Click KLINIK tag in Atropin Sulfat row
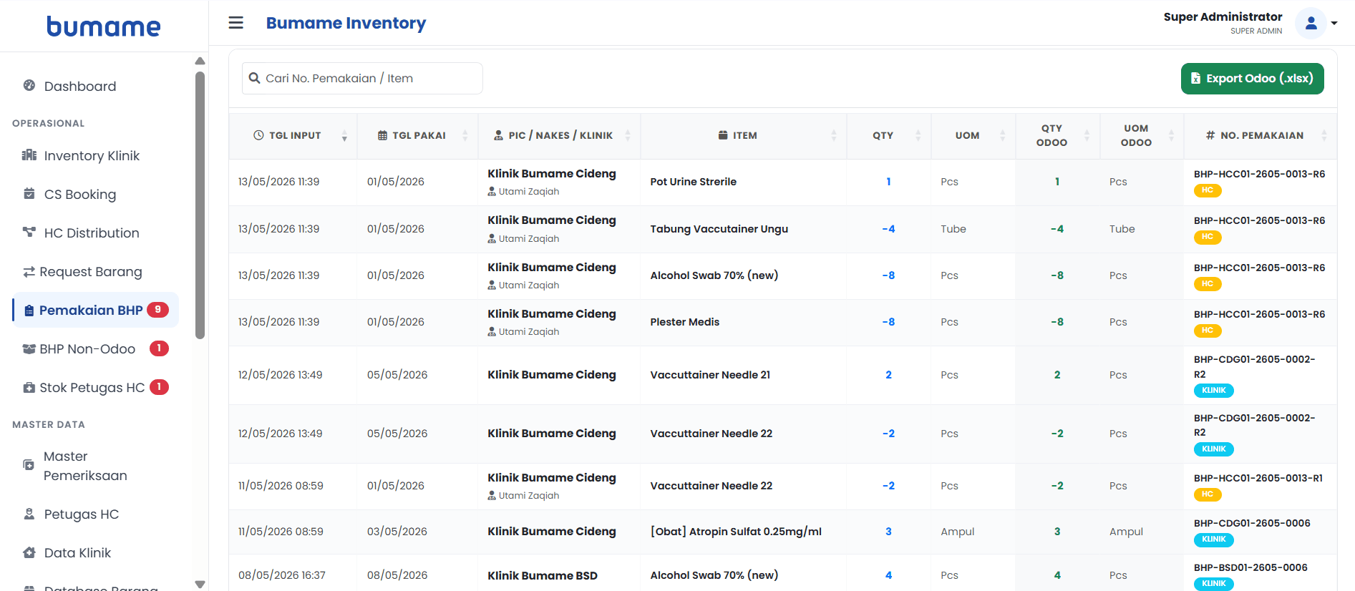Screen dimensions: 1355x591 1213,539
